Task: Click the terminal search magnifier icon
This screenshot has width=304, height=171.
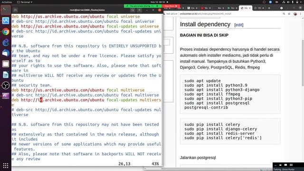Action: pos(133,10)
